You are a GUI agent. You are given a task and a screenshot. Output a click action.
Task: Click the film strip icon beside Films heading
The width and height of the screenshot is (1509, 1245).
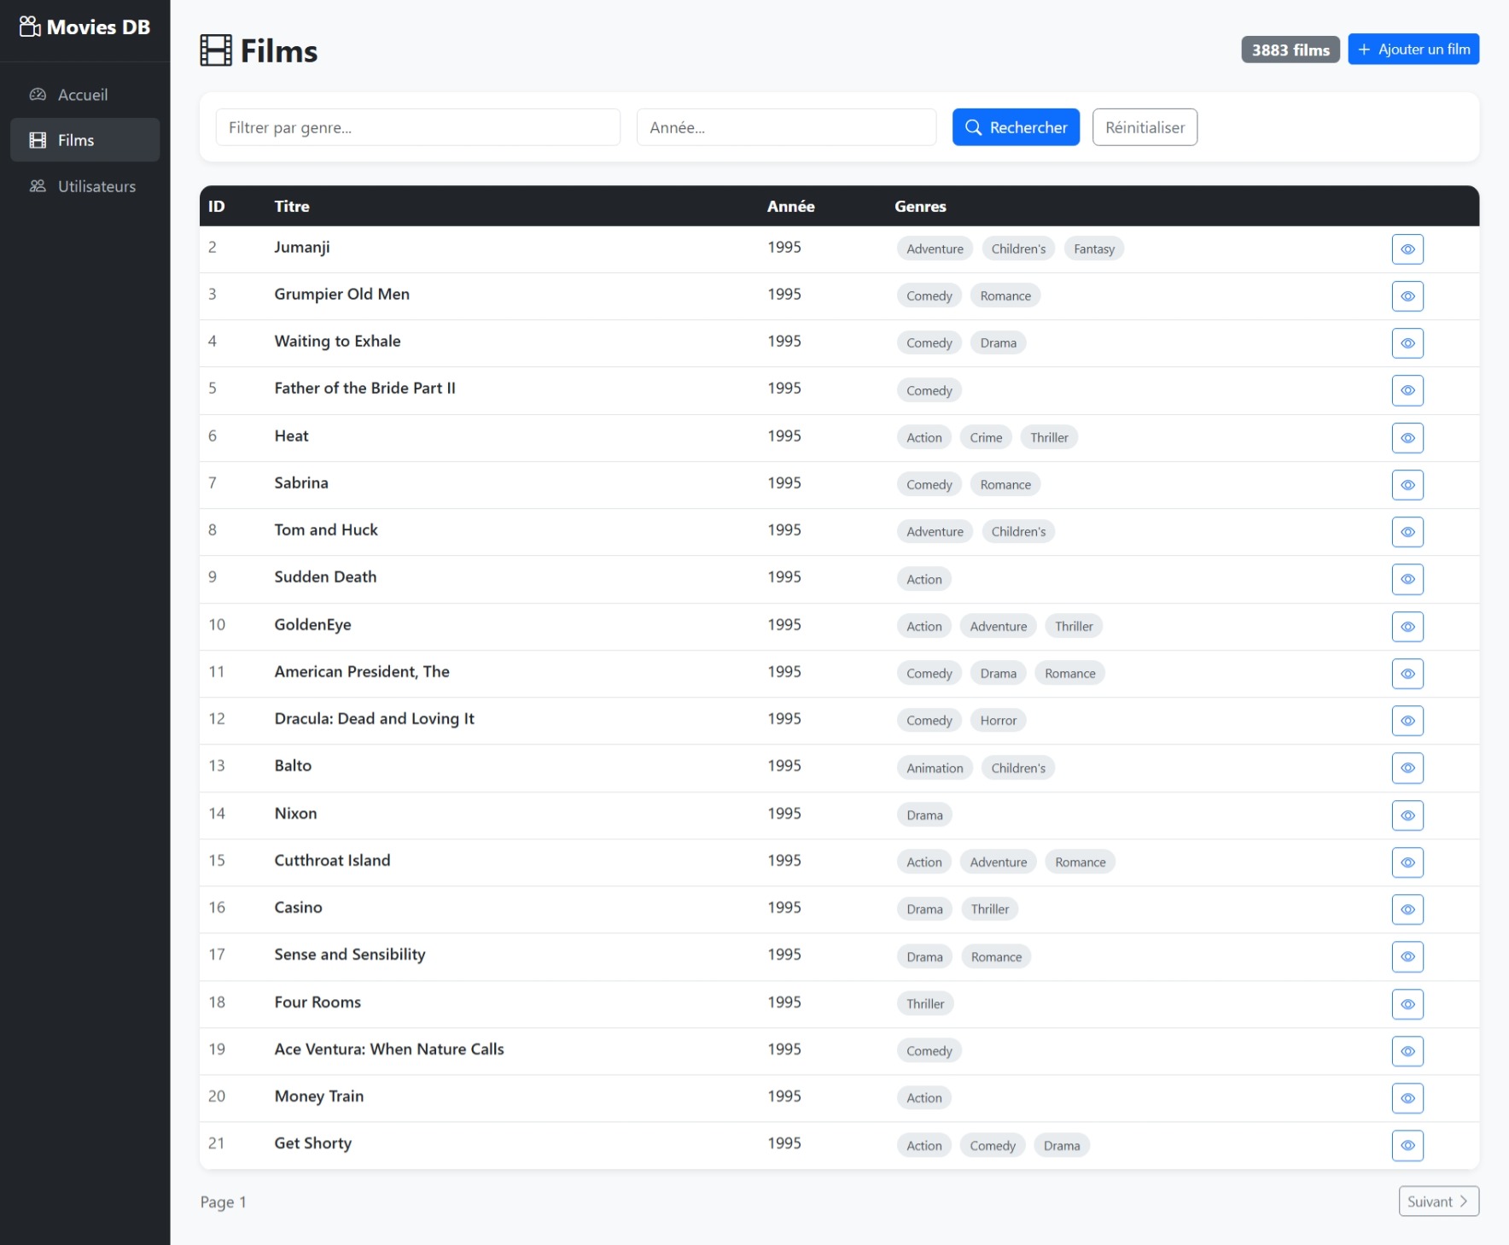click(x=216, y=50)
